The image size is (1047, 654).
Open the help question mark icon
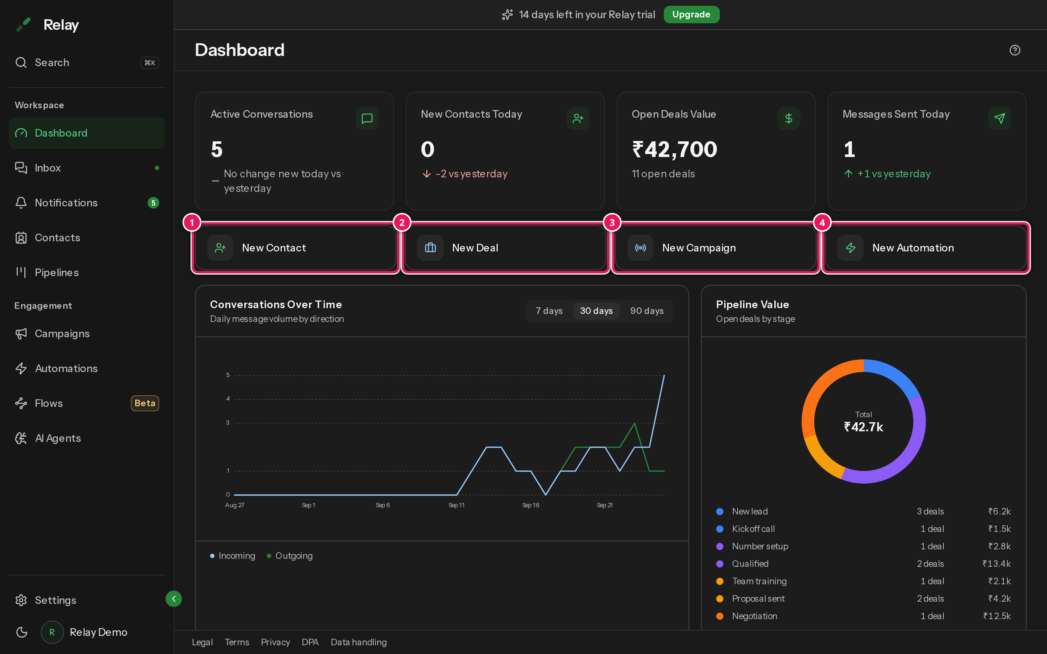tap(1015, 50)
